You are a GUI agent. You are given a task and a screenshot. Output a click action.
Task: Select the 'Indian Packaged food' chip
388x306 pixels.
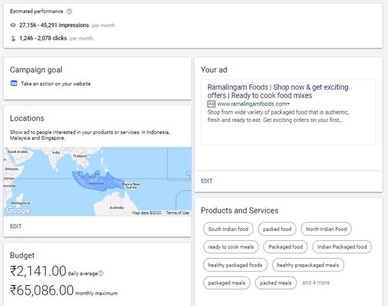click(342, 247)
